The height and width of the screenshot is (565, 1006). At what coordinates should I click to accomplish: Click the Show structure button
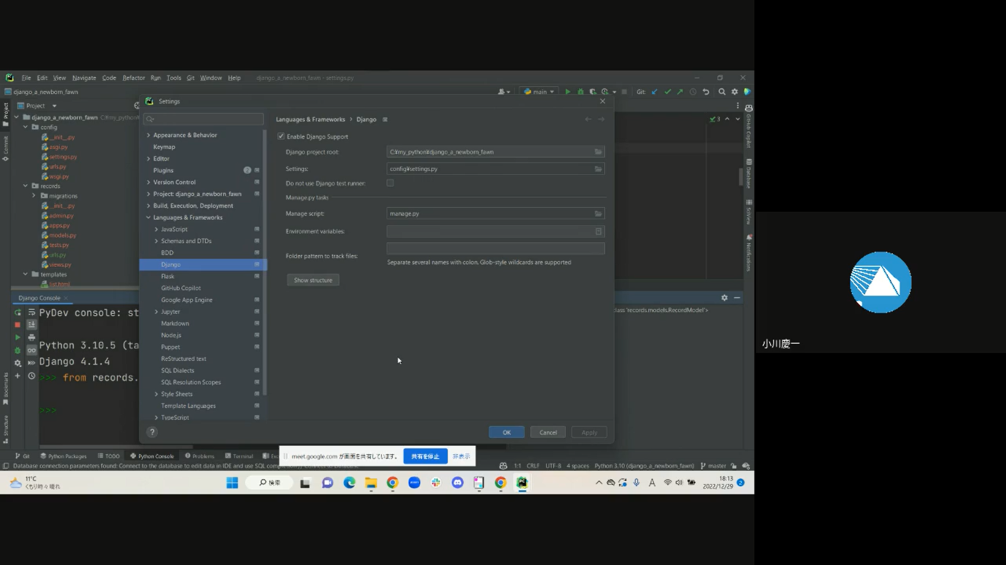coord(313,280)
